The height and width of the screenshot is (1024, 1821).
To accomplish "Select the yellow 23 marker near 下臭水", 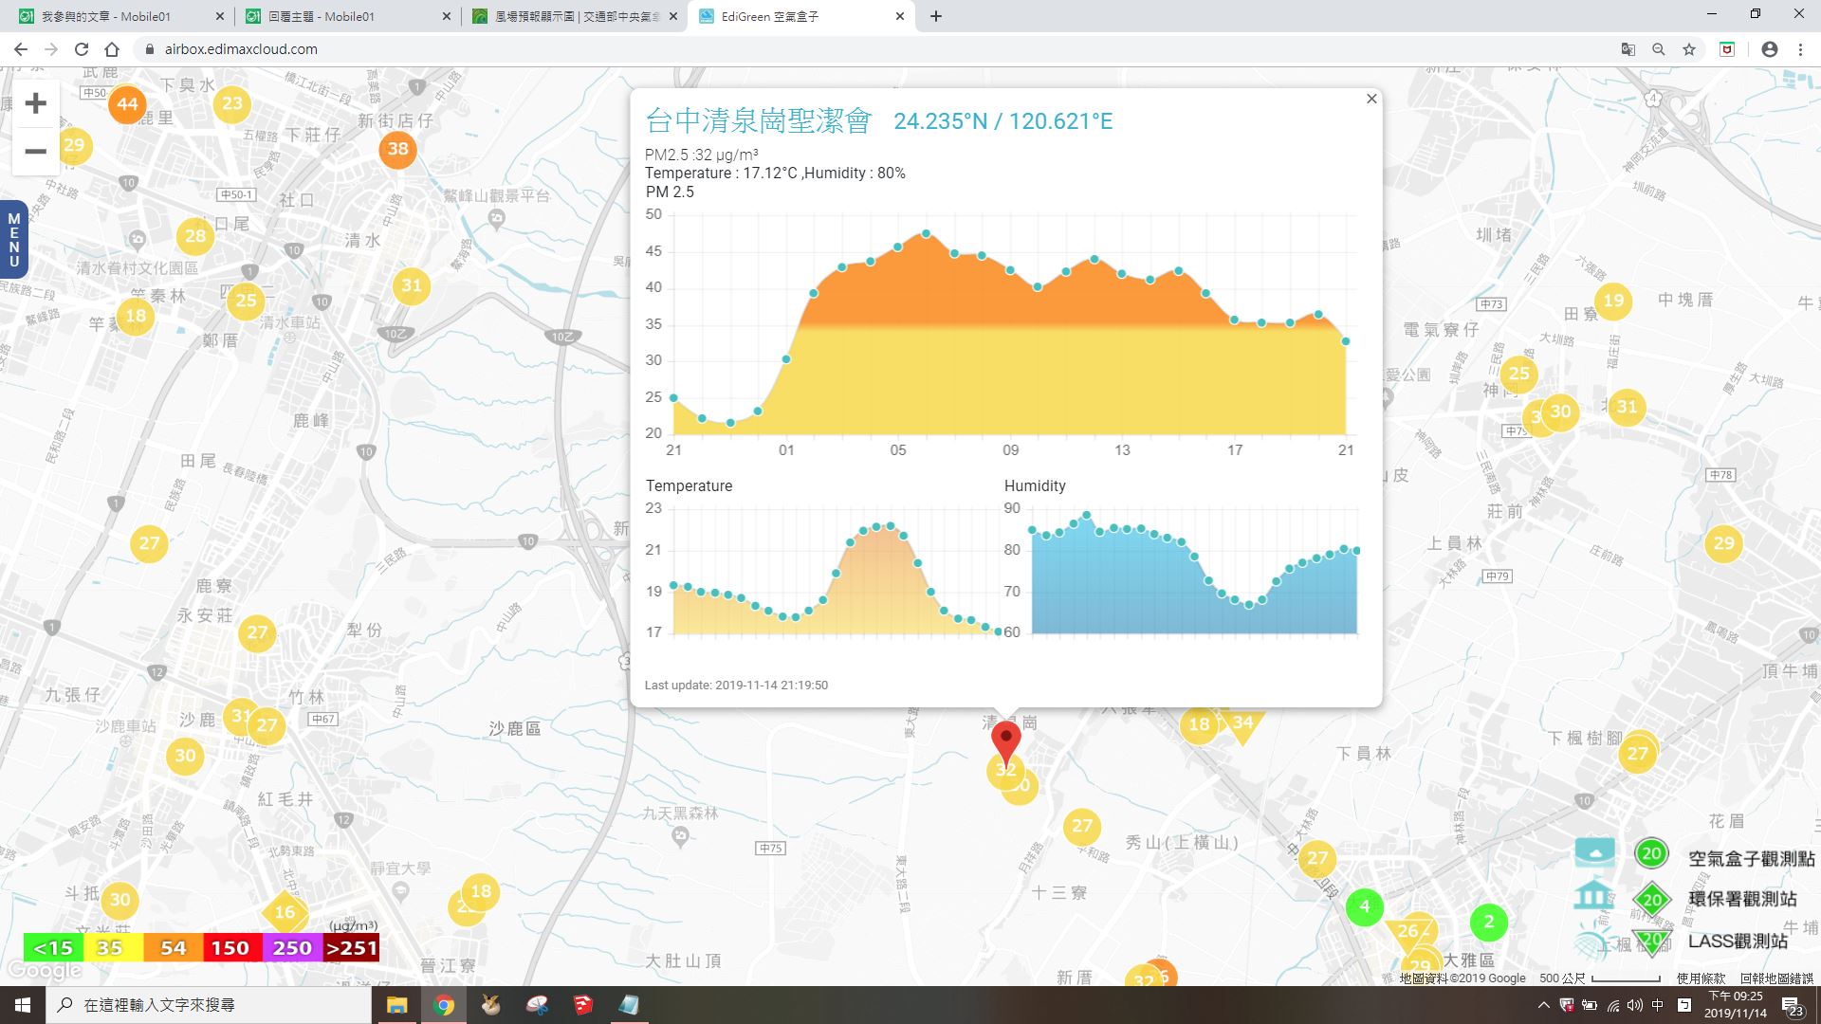I will click(232, 103).
